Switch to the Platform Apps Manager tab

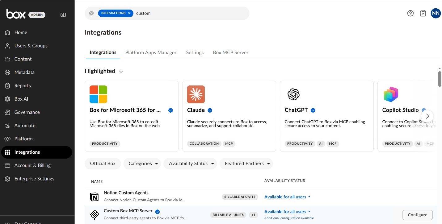point(151,52)
